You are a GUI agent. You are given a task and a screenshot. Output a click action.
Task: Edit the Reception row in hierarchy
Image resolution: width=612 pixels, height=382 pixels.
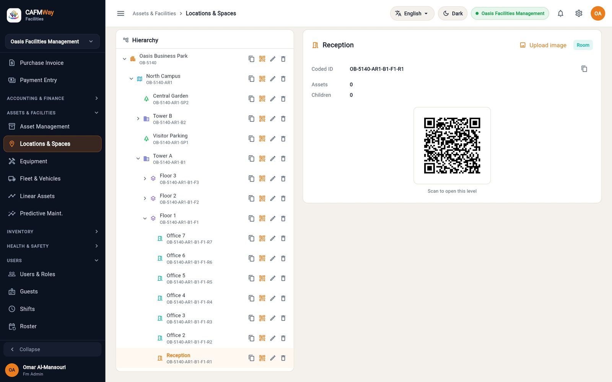tap(273, 358)
